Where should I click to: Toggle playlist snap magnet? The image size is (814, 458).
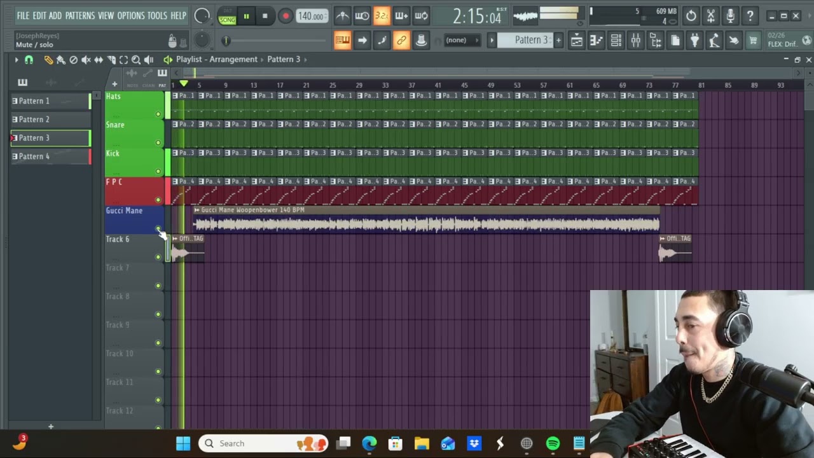pos(29,60)
